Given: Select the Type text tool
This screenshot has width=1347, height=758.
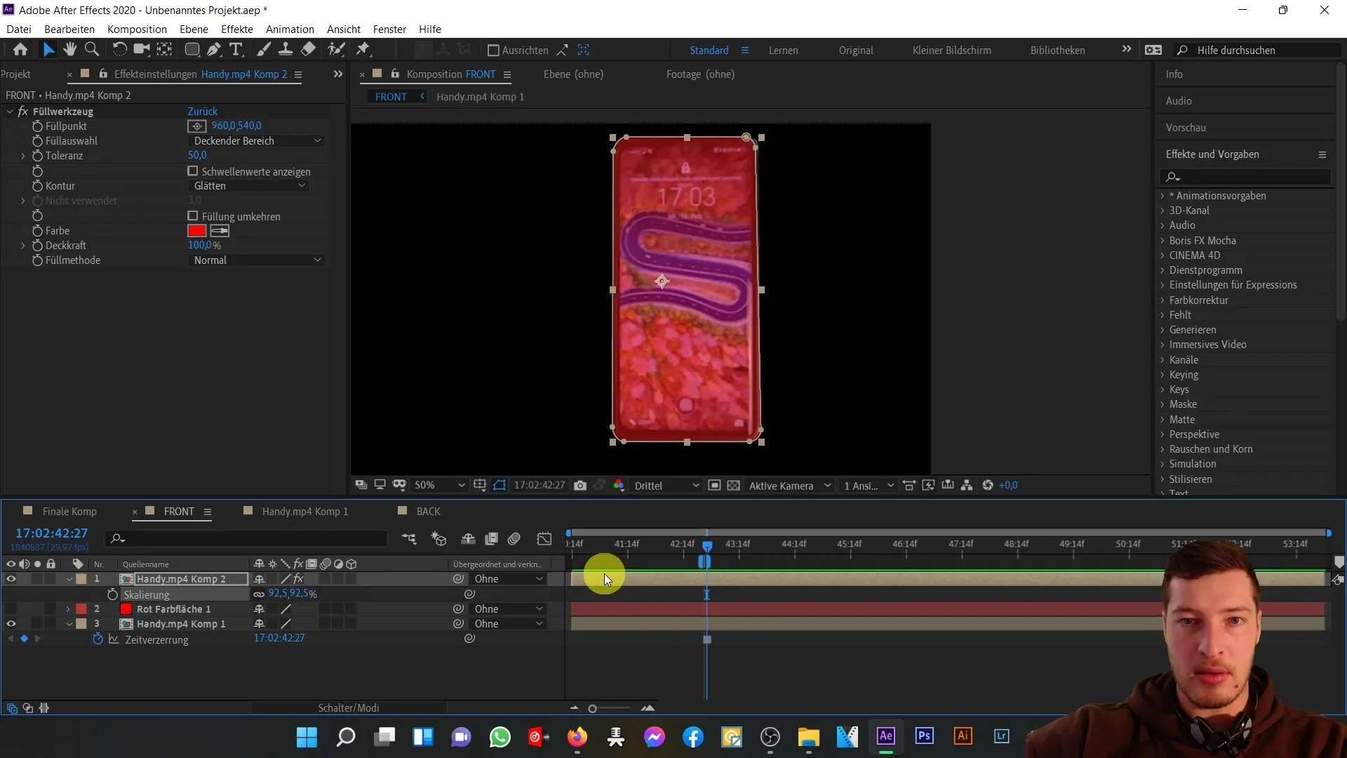Looking at the screenshot, I should 236,50.
